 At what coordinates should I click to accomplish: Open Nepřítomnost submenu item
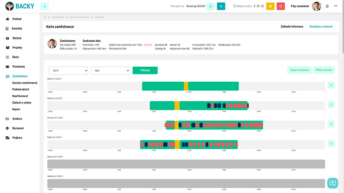pos(21,96)
